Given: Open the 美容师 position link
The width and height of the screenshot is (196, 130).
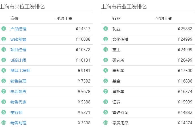Looking at the screenshot, I should 16,112.
